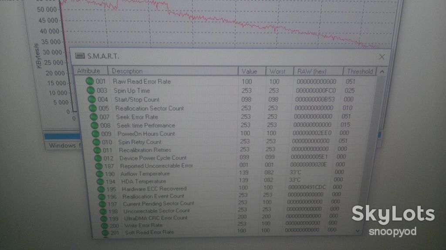Close the S.M.A.R.T. window
The width and height of the screenshot is (446, 250).
click(382, 57)
